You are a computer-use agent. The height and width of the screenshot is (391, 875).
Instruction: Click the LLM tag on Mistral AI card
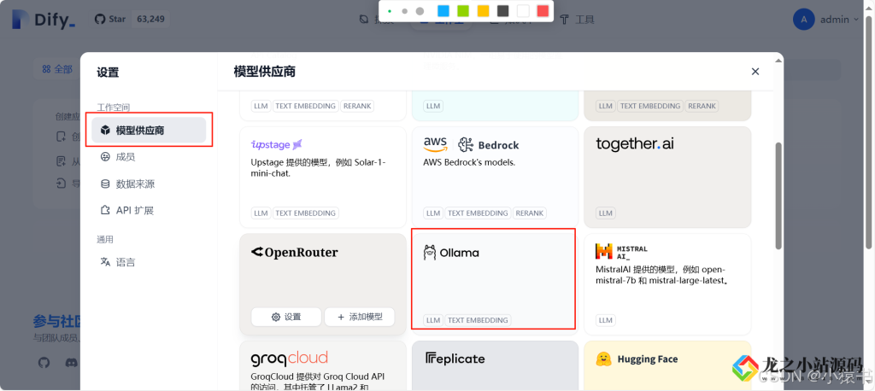click(605, 320)
